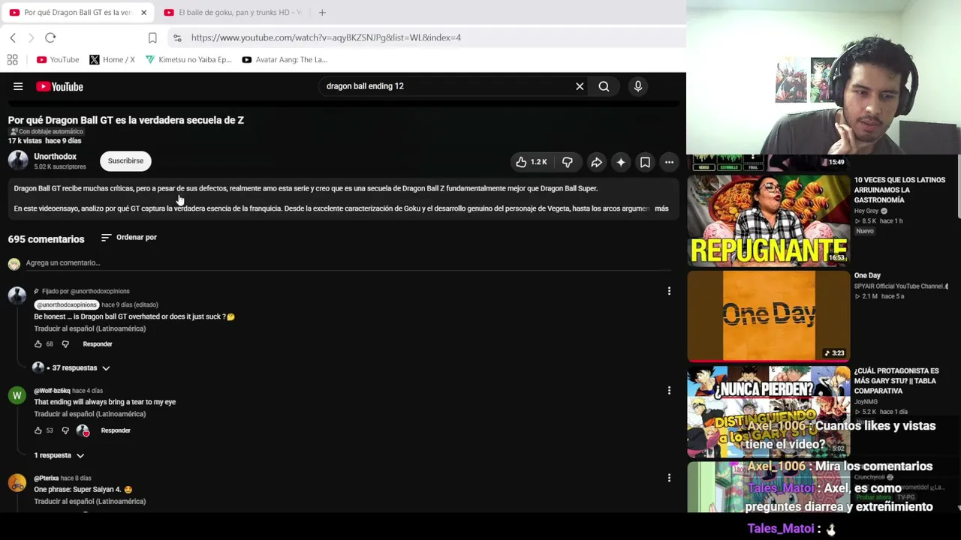Like the video with 1.2 K likes
The width and height of the screenshot is (961, 540).
pos(531,162)
